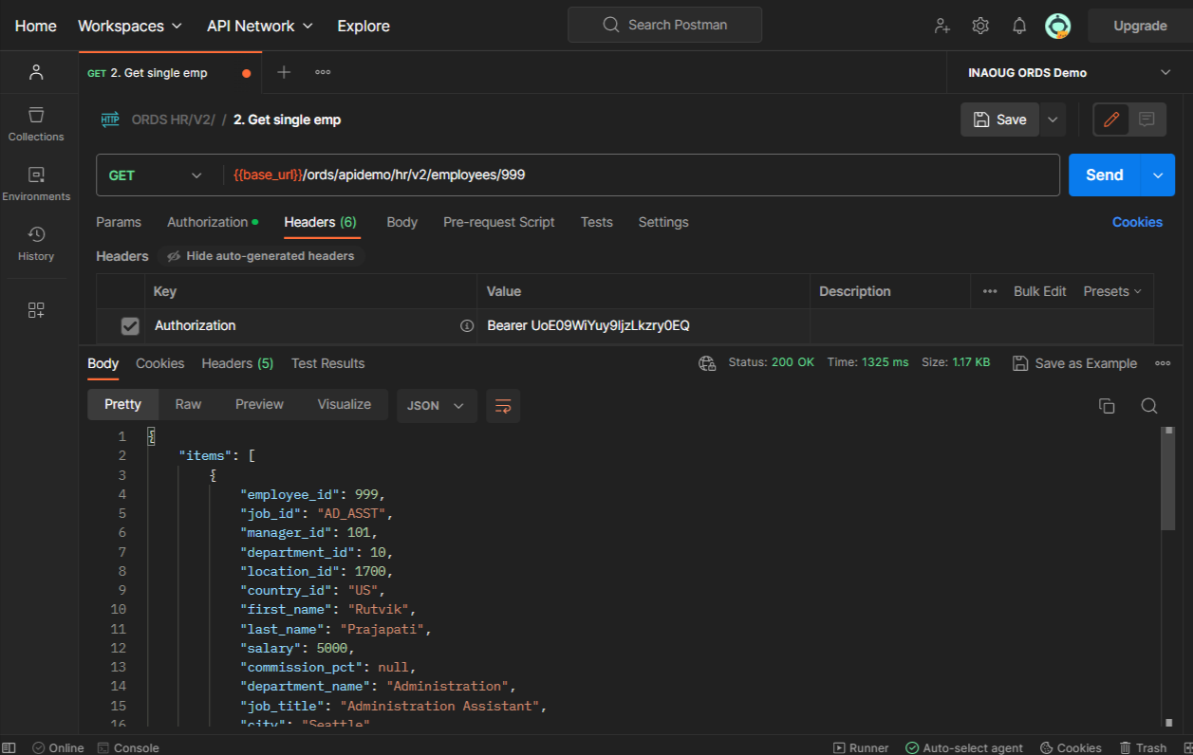Open the tab options ellipsis
Screen dimensions: 1193x755
pyautogui.click(x=323, y=72)
